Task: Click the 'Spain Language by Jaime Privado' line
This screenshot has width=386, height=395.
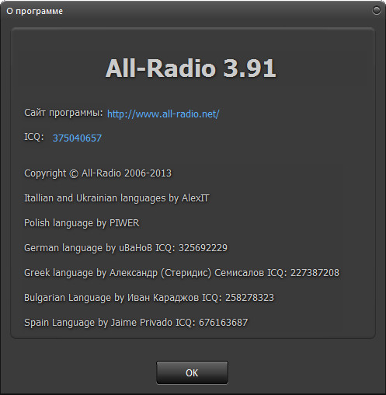Action: pos(136,323)
